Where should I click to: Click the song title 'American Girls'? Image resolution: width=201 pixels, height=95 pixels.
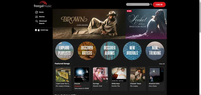coord(154,84)
